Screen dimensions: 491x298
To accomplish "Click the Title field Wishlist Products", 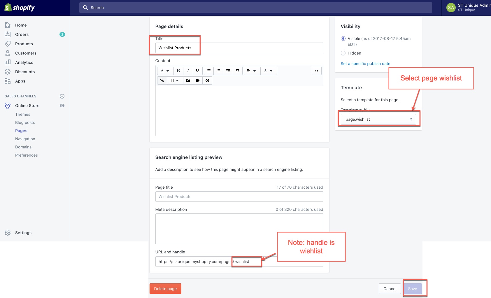I will click(x=239, y=48).
